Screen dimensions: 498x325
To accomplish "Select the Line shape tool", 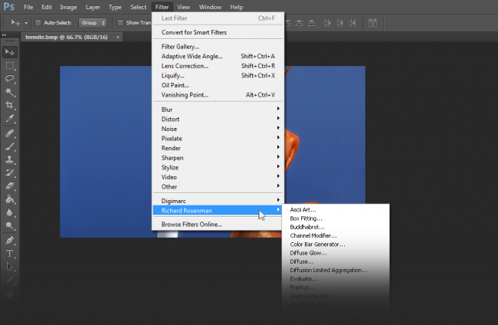I will (x=9, y=280).
